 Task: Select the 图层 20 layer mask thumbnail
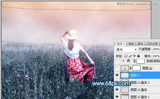pos(137,68)
